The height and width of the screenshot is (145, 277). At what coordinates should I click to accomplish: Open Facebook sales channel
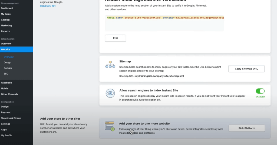pos(6,83)
